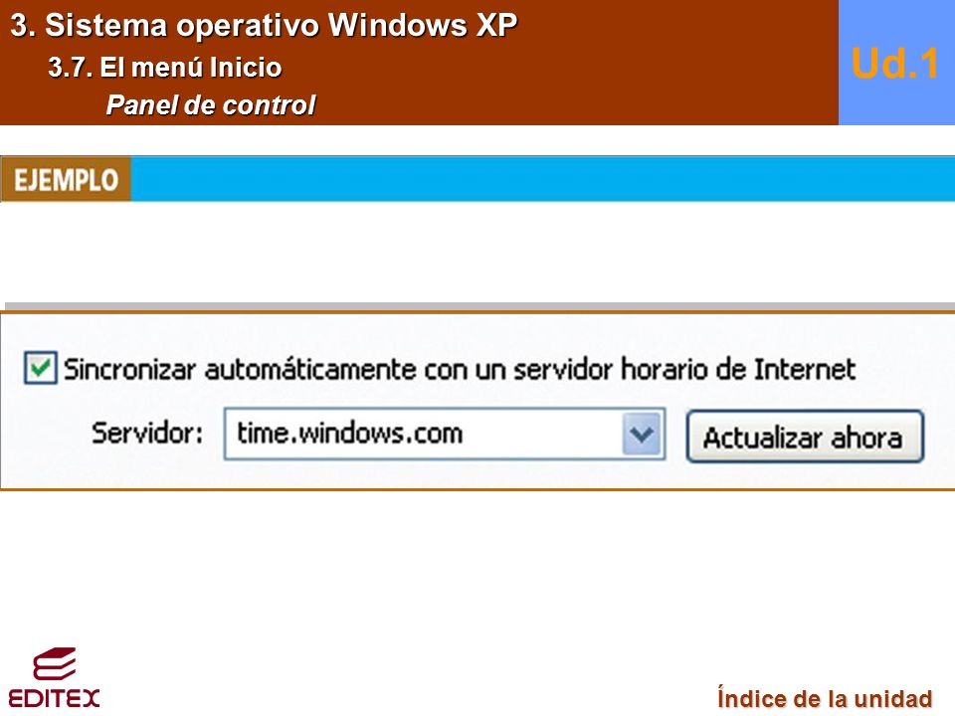
Task: Click the 'Sincronizar automáticamente' checkbox label text
Action: tap(460, 370)
